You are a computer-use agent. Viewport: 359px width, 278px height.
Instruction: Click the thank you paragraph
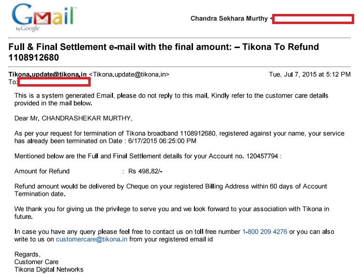click(171, 213)
